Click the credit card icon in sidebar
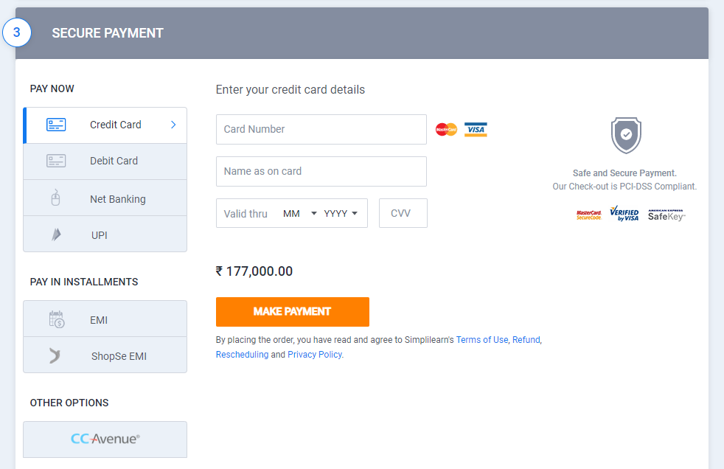This screenshot has height=469, width=724. click(56, 125)
